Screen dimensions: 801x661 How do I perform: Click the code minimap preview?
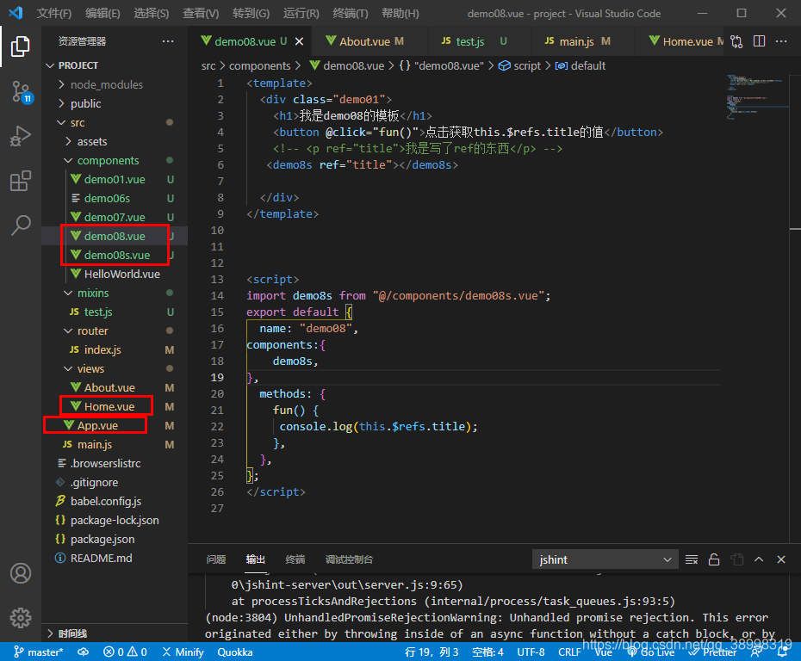755,97
